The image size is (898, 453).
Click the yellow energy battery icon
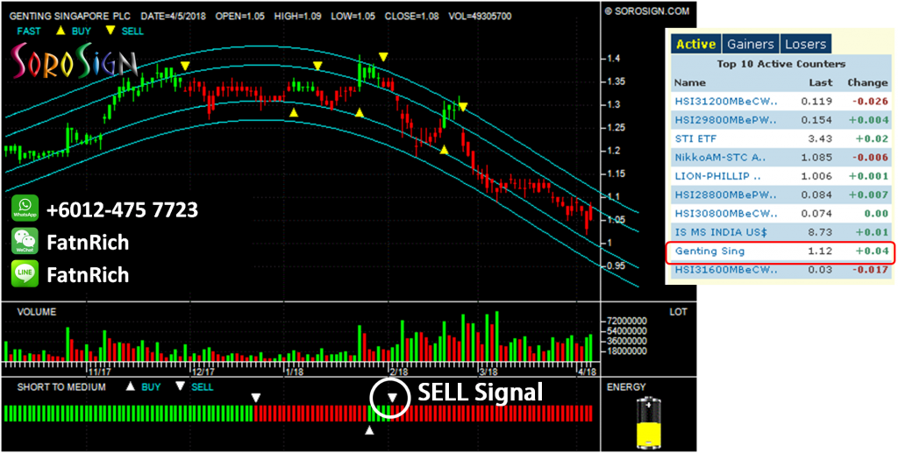(648, 422)
